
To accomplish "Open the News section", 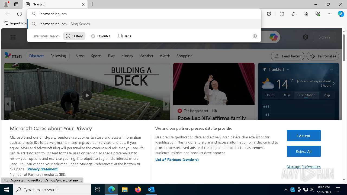I will coord(80,56).
